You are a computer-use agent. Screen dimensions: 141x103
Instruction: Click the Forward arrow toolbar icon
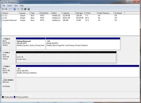click(x=6, y=9)
